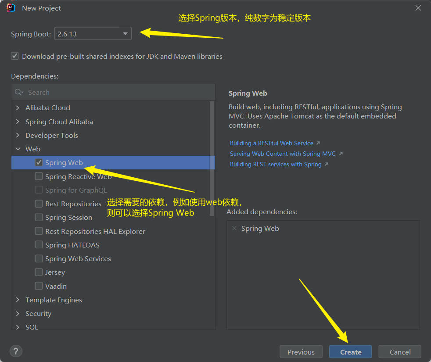Image resolution: width=431 pixels, height=362 pixels.
Task: Click the Cancel button
Action: pyautogui.click(x=400, y=352)
